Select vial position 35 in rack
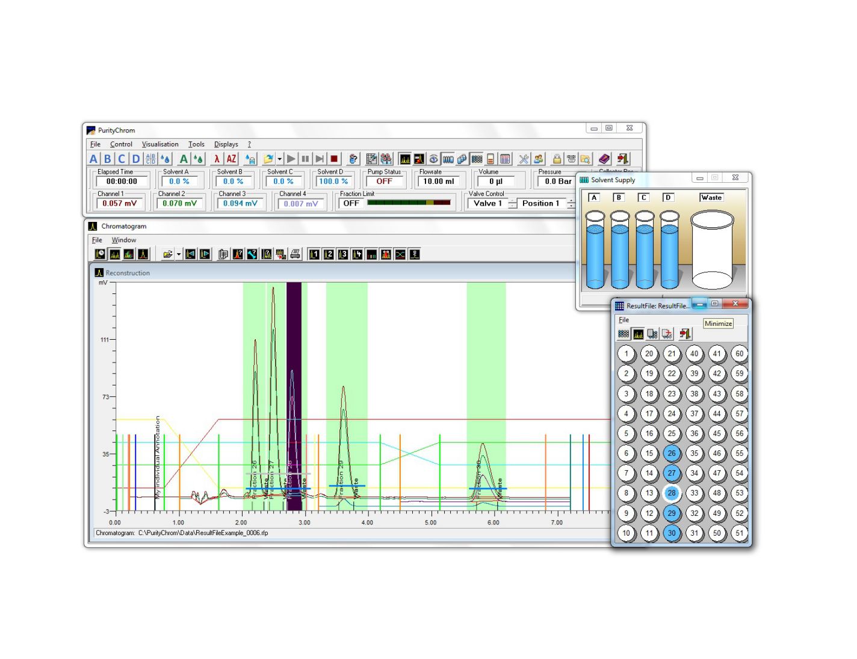857x659 pixels. (x=695, y=453)
